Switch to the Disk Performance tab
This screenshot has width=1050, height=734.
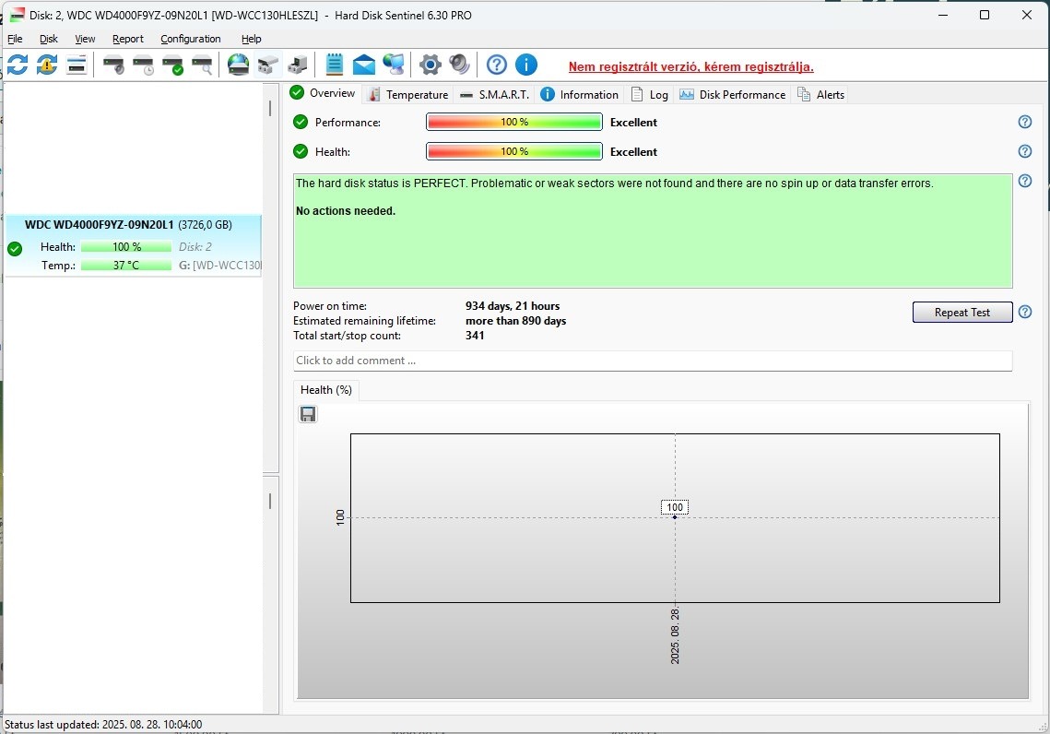coord(733,94)
